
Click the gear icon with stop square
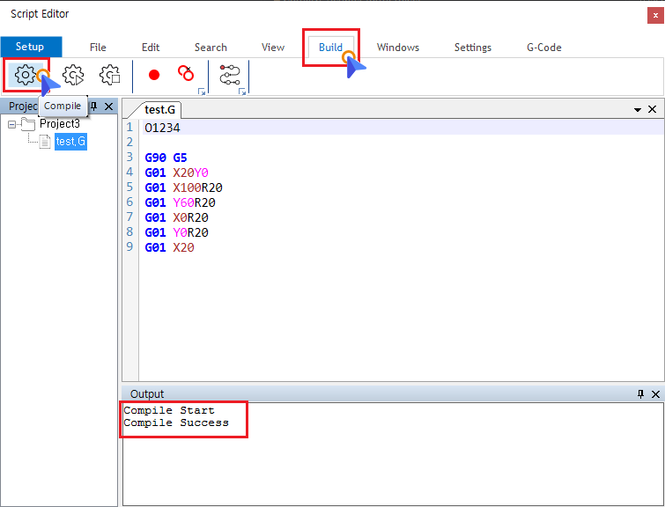(x=109, y=75)
